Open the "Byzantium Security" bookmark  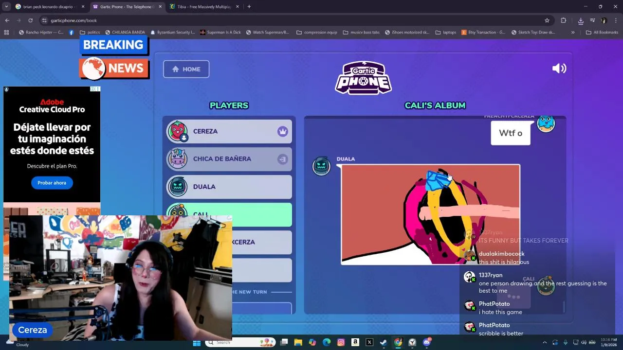(x=172, y=33)
